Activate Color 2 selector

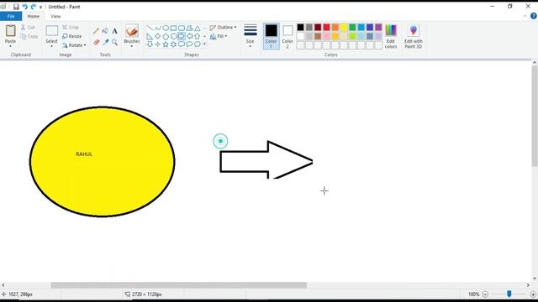click(287, 36)
